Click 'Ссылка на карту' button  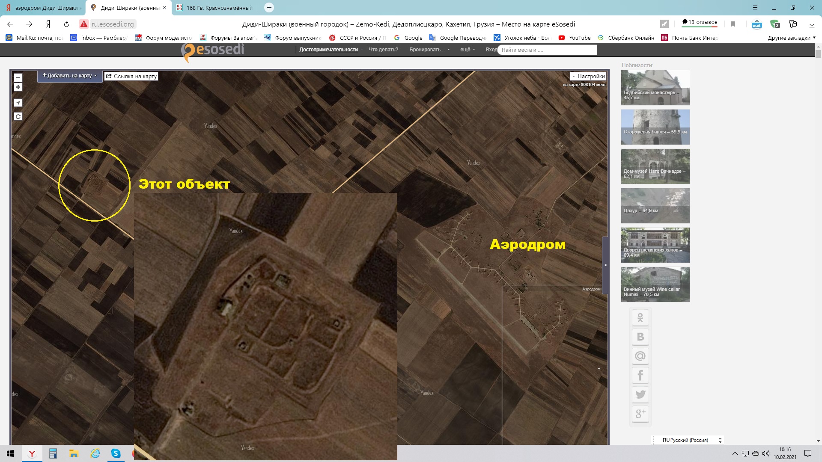pyautogui.click(x=131, y=77)
